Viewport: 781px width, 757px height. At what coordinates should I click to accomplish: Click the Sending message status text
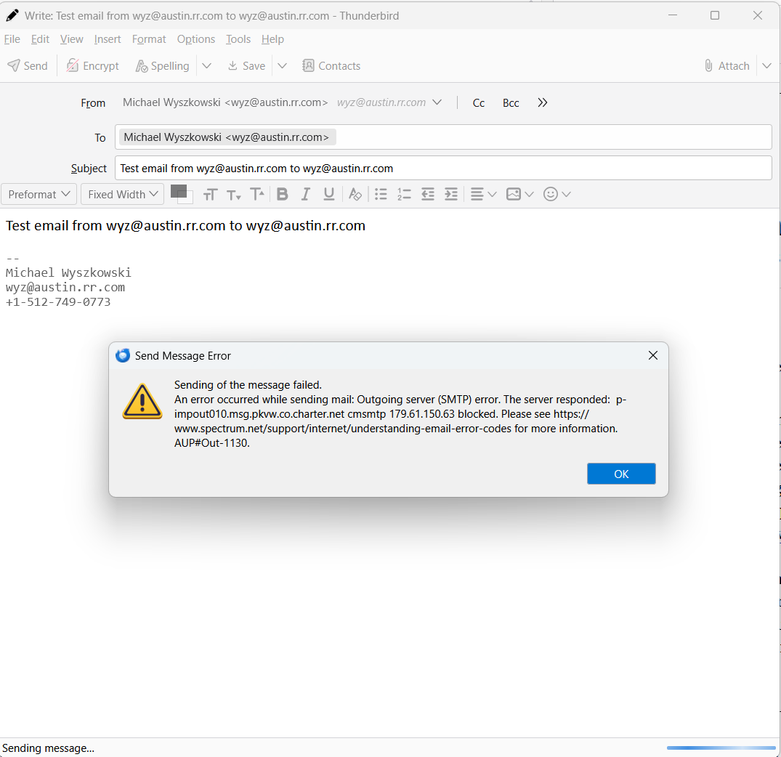[48, 748]
